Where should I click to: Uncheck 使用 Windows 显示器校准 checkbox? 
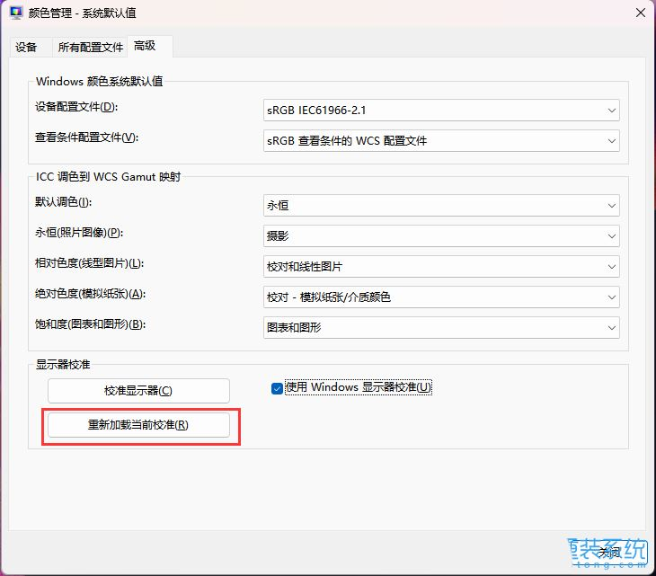[x=277, y=388]
